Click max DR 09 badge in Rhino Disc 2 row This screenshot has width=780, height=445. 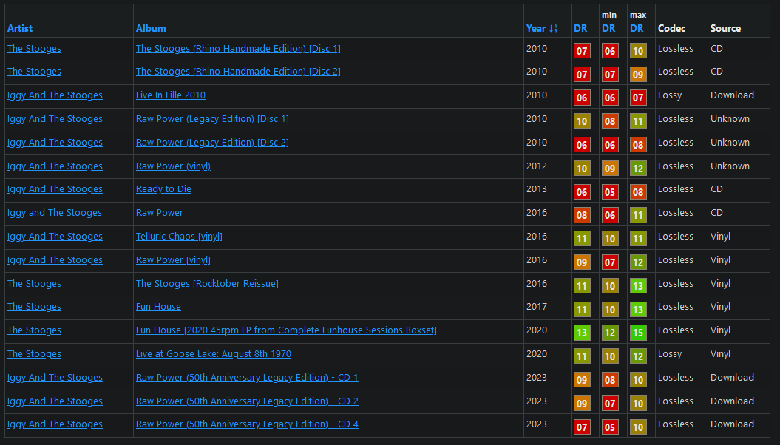coord(638,75)
